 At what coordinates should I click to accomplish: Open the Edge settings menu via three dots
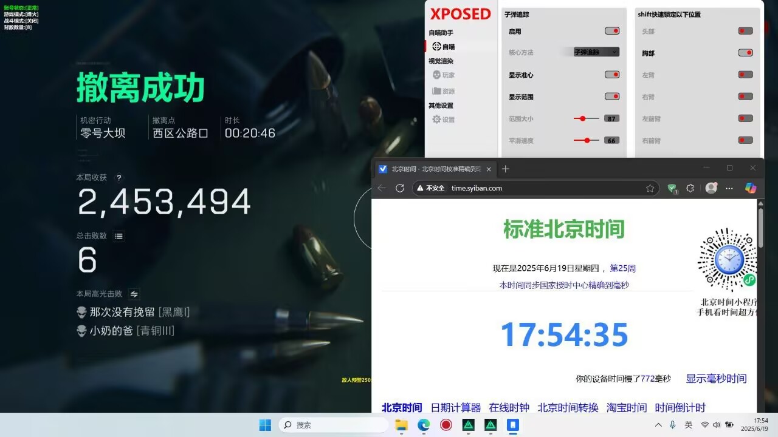pos(729,188)
